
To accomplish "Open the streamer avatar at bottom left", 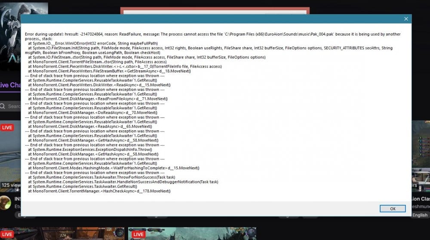I will (x=5, y=202).
